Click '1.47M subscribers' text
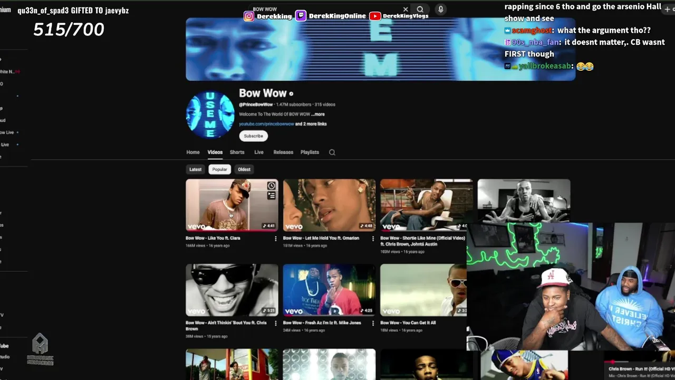 click(x=294, y=104)
